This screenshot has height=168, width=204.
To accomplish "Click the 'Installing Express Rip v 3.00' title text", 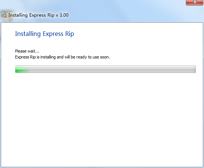I will 39,15.
